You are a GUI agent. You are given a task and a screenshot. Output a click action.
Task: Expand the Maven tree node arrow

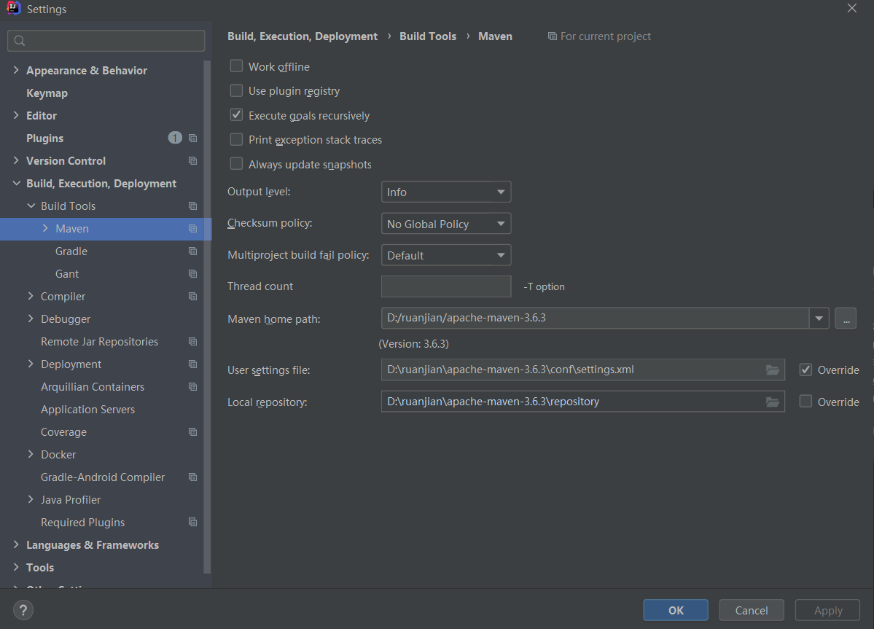45,229
